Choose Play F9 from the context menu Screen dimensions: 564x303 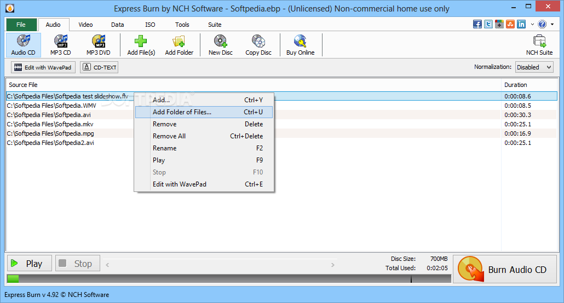(204, 160)
